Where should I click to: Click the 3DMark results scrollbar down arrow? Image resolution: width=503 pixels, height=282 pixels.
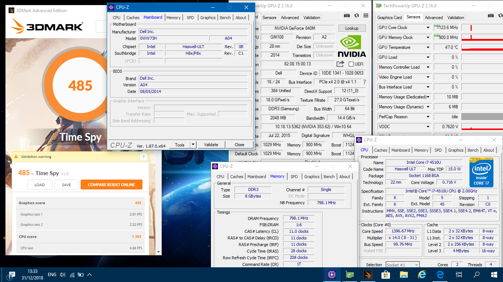159,252
